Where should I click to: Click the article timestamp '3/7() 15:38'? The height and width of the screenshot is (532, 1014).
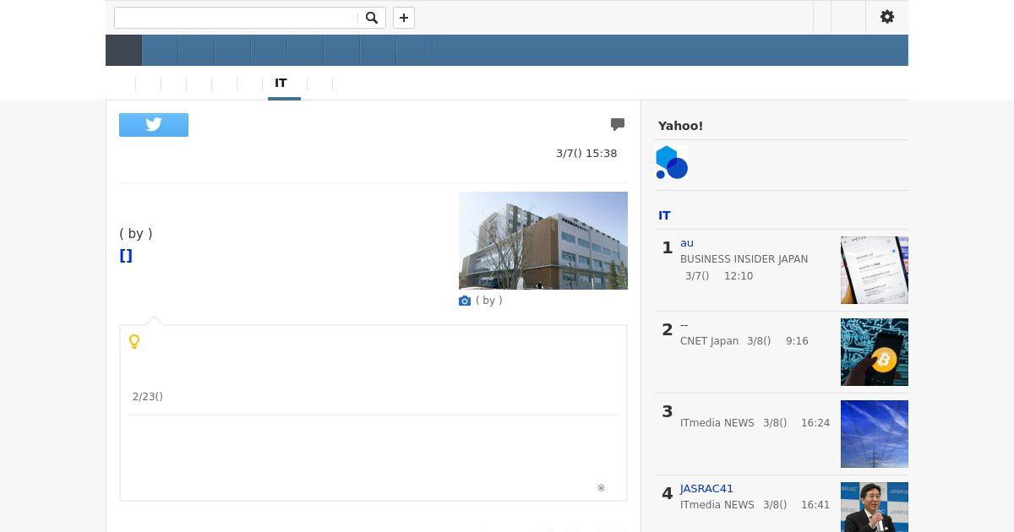click(586, 153)
